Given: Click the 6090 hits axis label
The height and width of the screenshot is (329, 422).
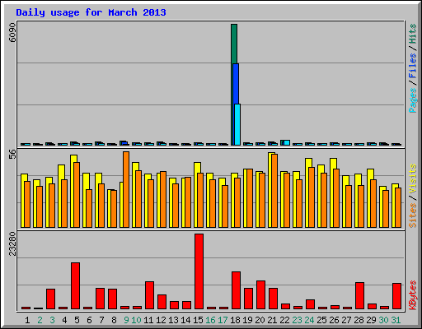Looking at the screenshot, I should pos(12,32).
